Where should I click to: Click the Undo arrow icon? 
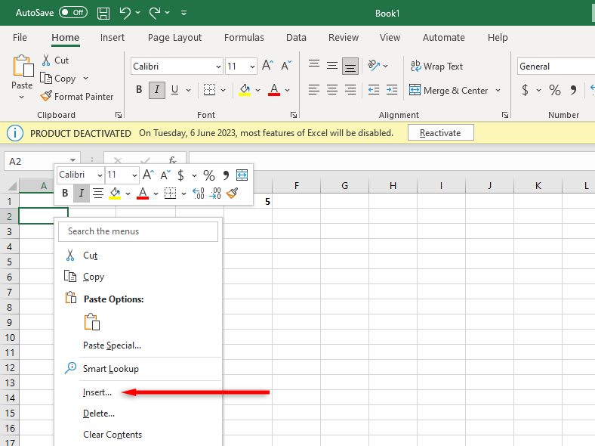click(125, 14)
